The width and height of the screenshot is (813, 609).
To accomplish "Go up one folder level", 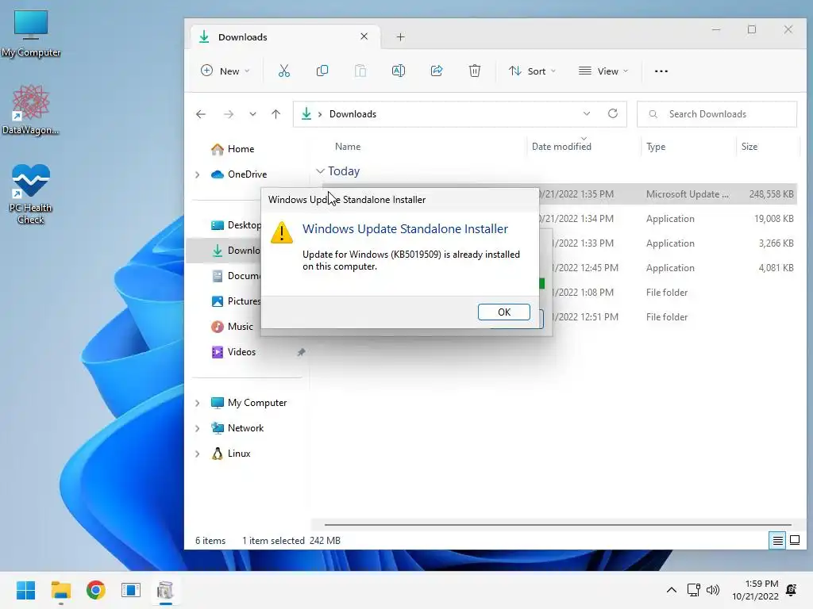I will 275,114.
